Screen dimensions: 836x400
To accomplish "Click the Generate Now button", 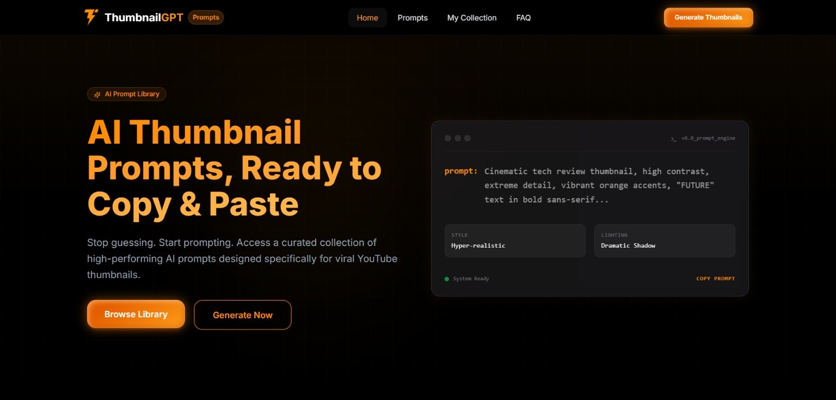I will pyautogui.click(x=242, y=315).
